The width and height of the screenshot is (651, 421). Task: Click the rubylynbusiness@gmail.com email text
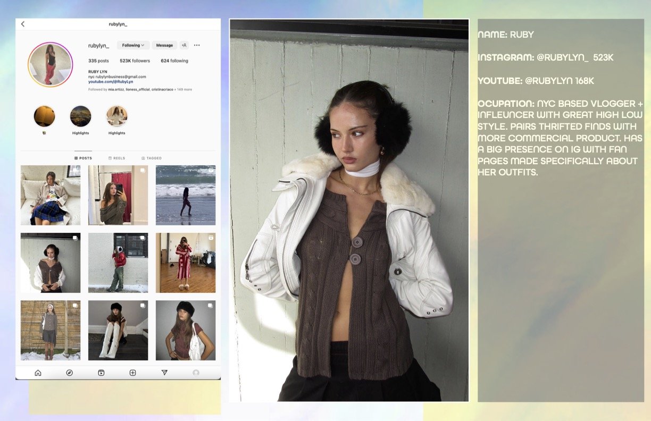tap(121, 77)
